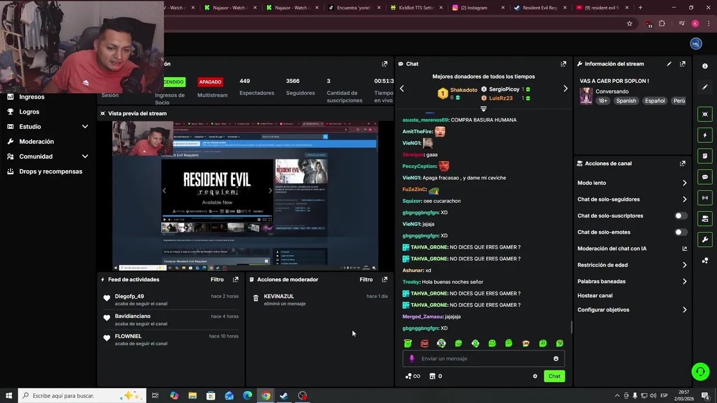717x403 pixels.
Task: Open Moderación in sidebar
Action: click(x=36, y=142)
